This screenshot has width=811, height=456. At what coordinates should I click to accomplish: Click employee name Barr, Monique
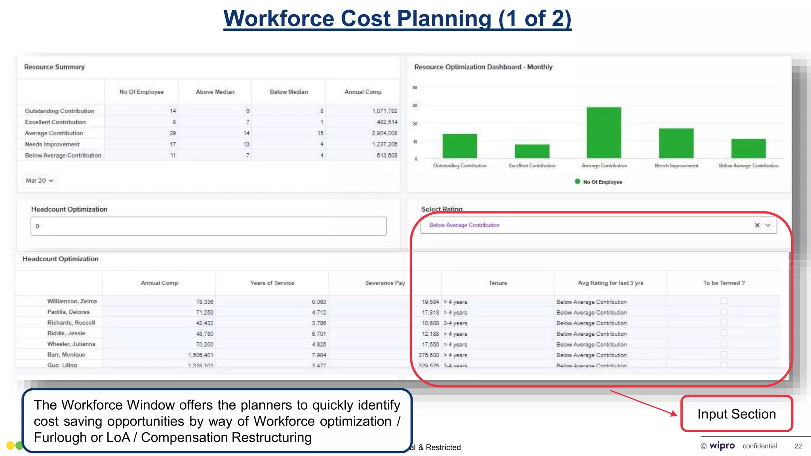(x=66, y=355)
